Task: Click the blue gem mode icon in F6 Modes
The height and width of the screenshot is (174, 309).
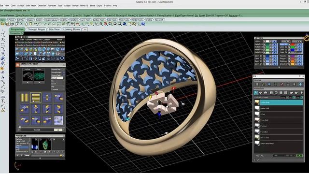Action: tap(269, 85)
